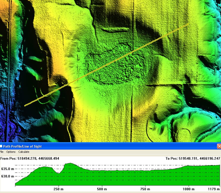Click the yellow profile line's upper-right endpoint
Viewport: 221px width, 193px height.
click(188, 24)
